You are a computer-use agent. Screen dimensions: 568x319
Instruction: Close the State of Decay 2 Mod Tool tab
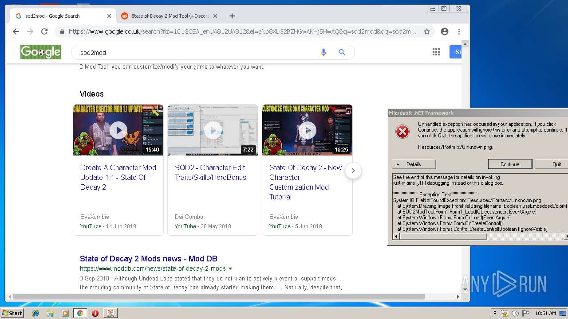[x=215, y=16]
